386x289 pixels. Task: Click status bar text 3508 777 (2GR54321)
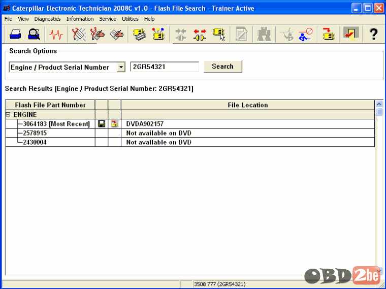coord(219,284)
